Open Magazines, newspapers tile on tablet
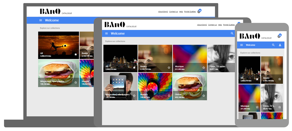 coord(121,87)
